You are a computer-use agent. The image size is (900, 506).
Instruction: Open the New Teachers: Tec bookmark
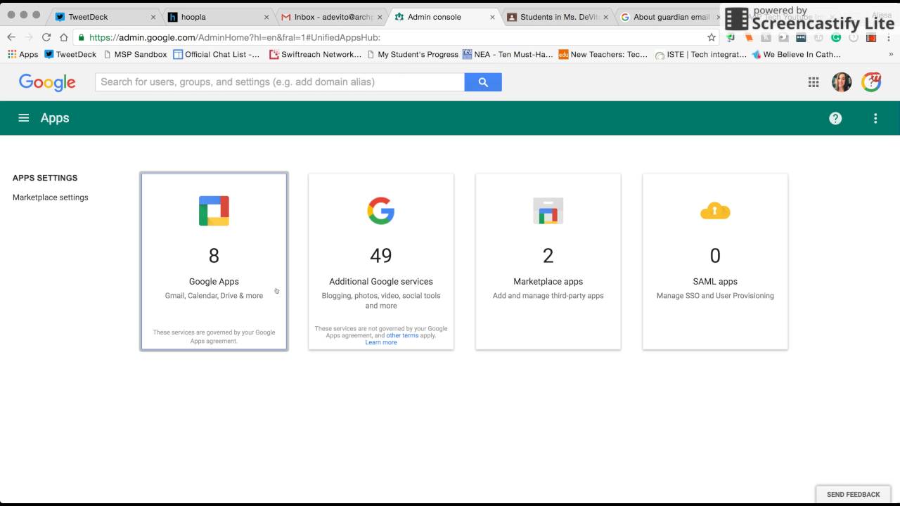[x=603, y=54]
